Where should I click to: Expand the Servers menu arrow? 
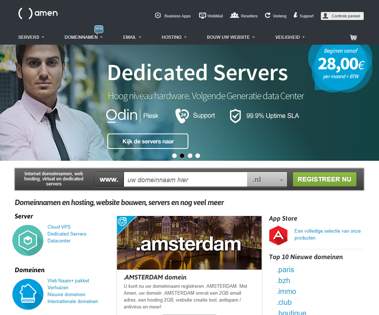click(x=43, y=37)
